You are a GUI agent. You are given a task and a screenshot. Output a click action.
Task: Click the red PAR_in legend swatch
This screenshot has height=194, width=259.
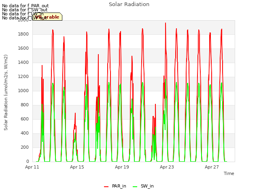pyautogui.click(x=106, y=187)
